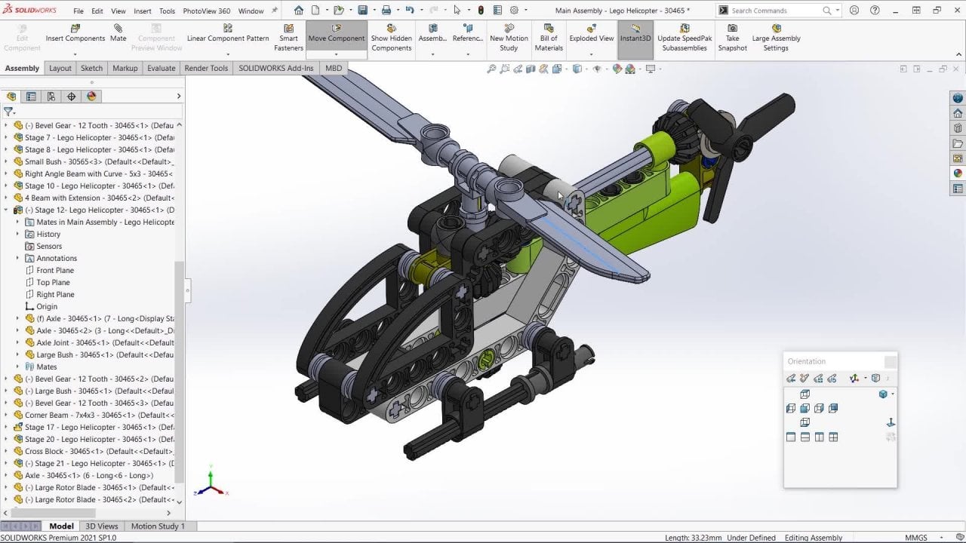Open the Insert menu
966x543 pixels.
click(142, 11)
